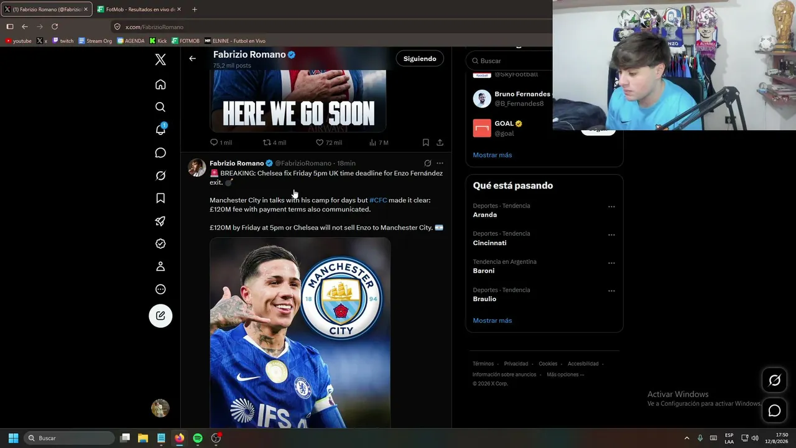
Task: Open Notifications bell with unread badge
Action: pyautogui.click(x=160, y=129)
